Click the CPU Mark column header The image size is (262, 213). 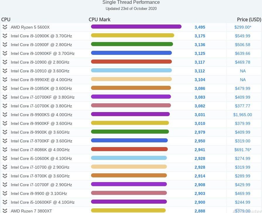pyautogui.click(x=100, y=20)
